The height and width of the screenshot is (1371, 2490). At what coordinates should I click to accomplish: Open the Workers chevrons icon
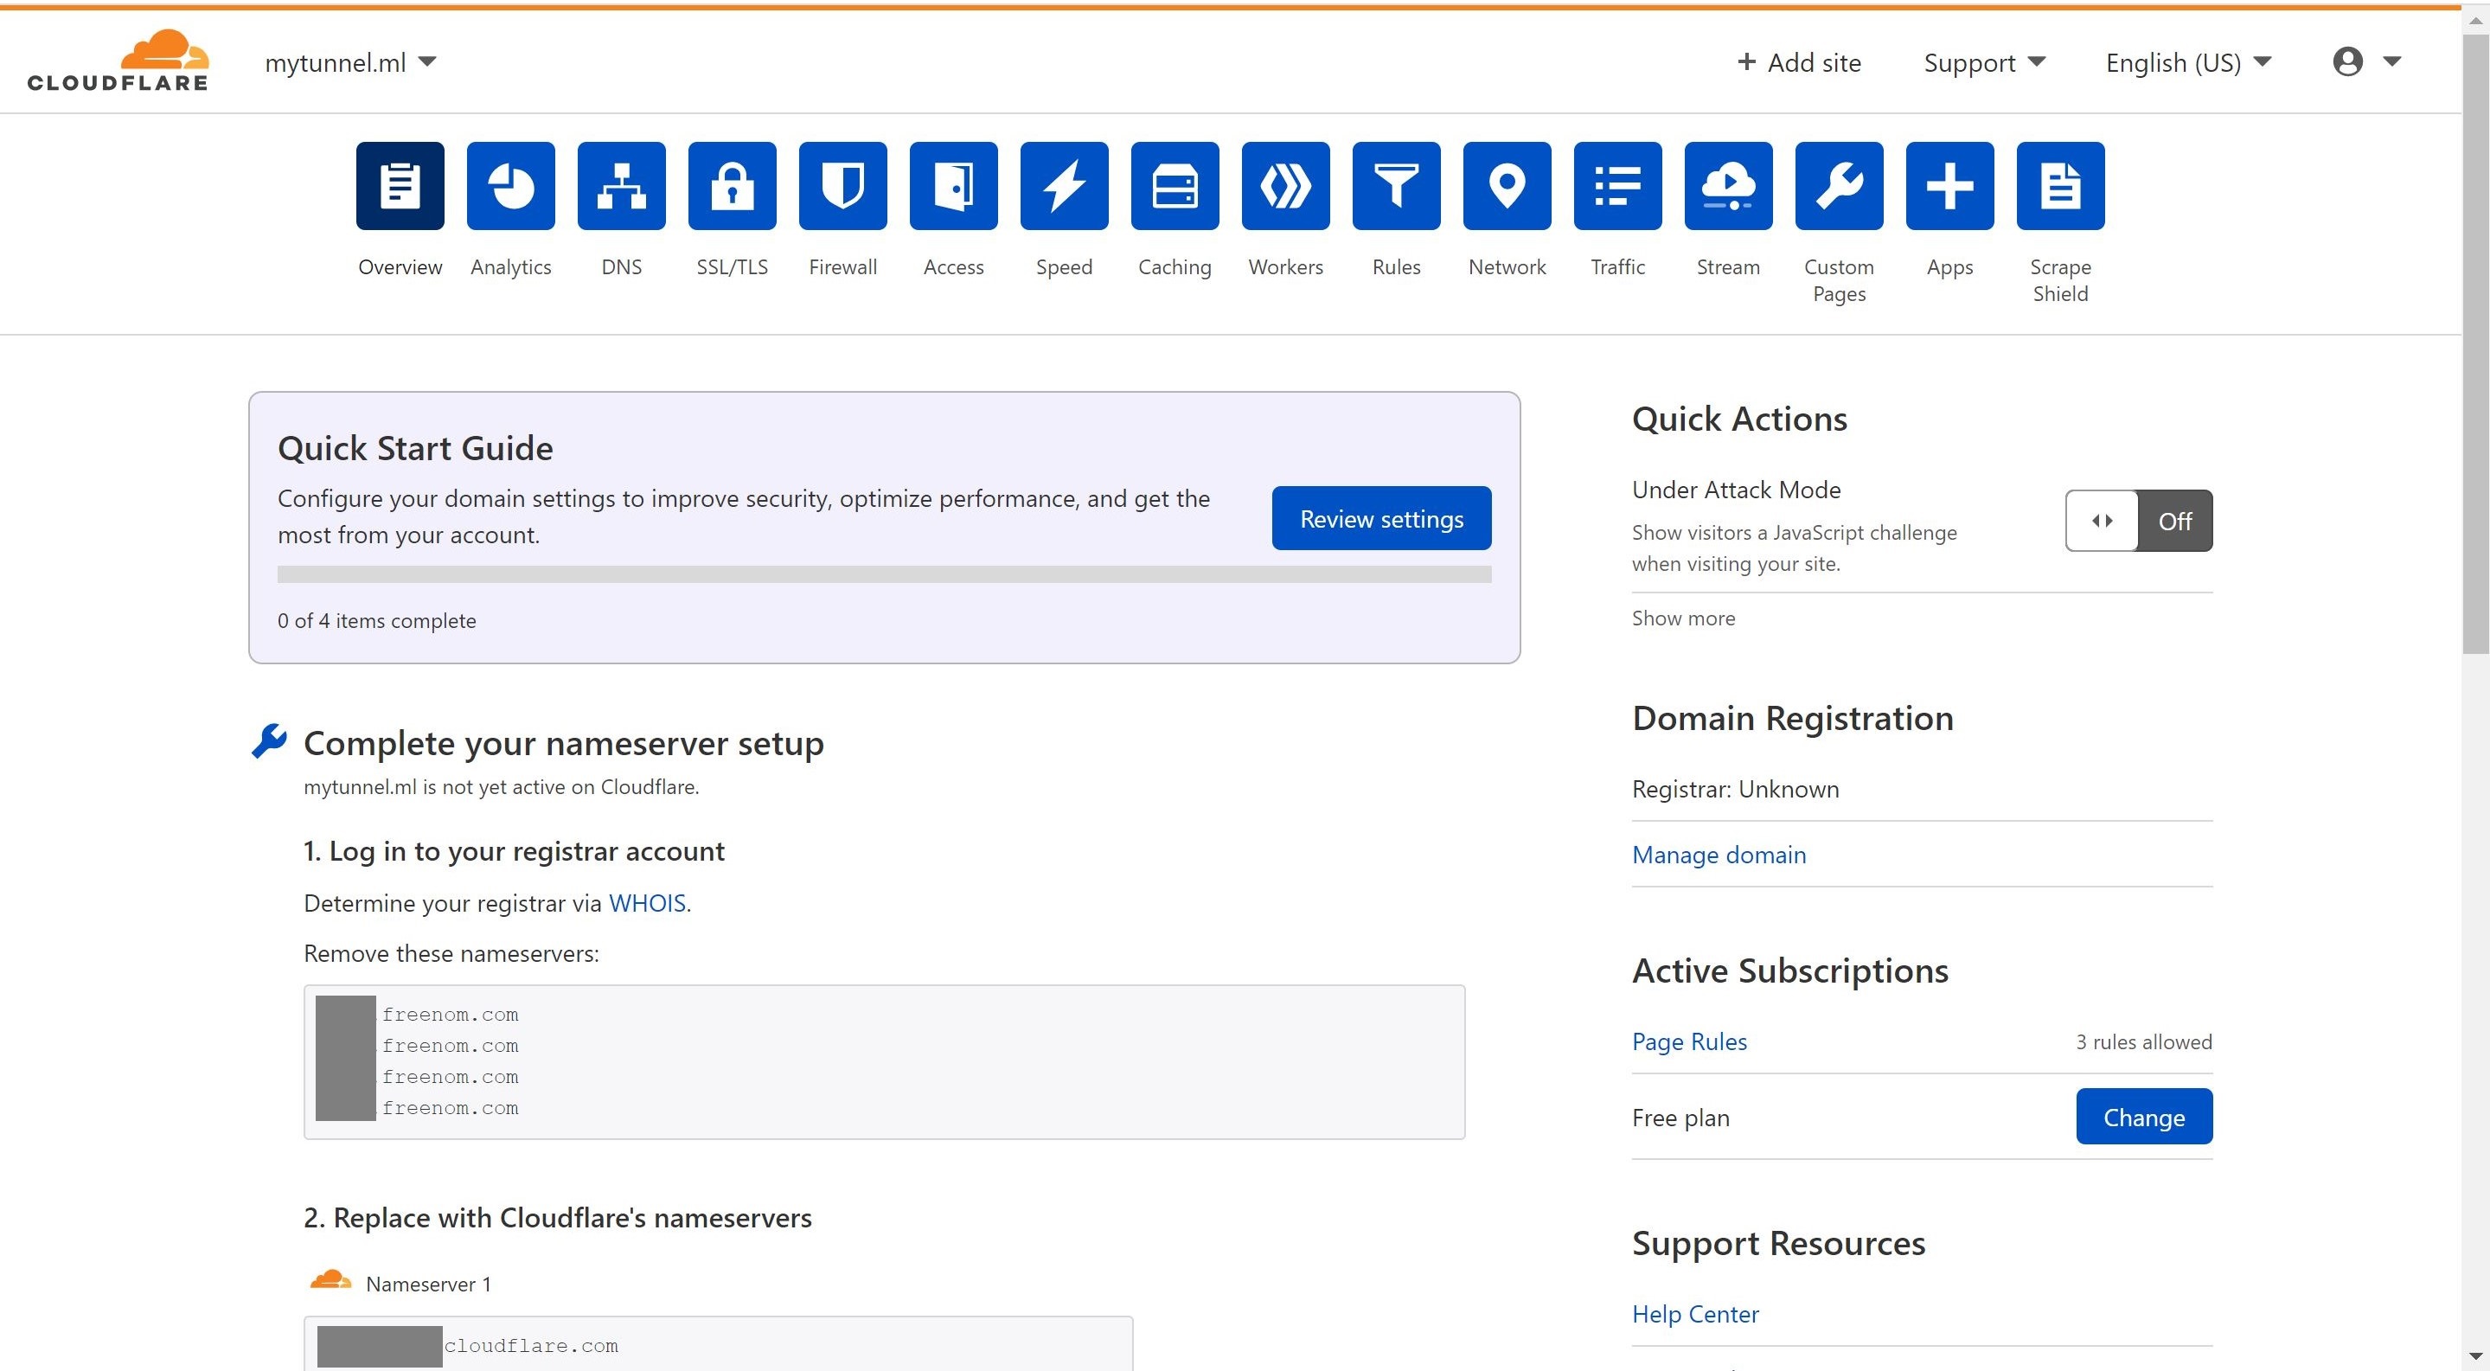(x=1285, y=186)
